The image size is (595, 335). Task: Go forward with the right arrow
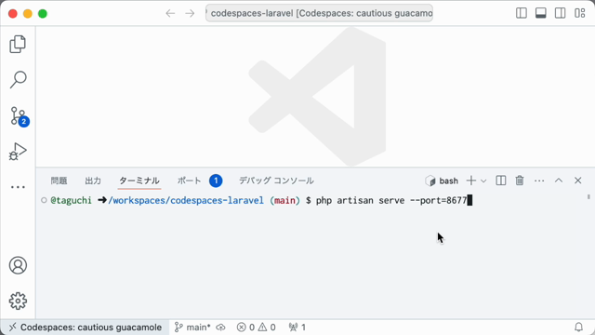[190, 14]
